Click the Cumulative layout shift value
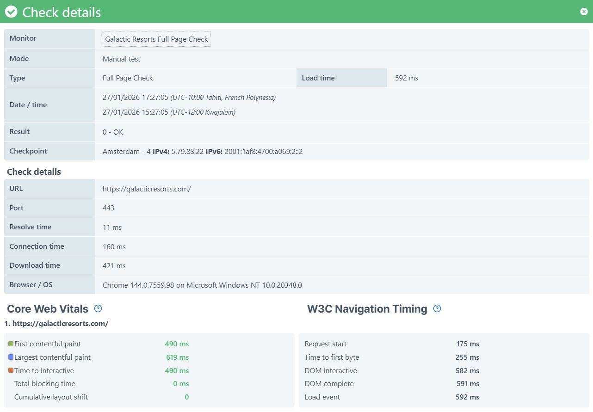Viewport: 593px width, 412px height. click(x=186, y=397)
